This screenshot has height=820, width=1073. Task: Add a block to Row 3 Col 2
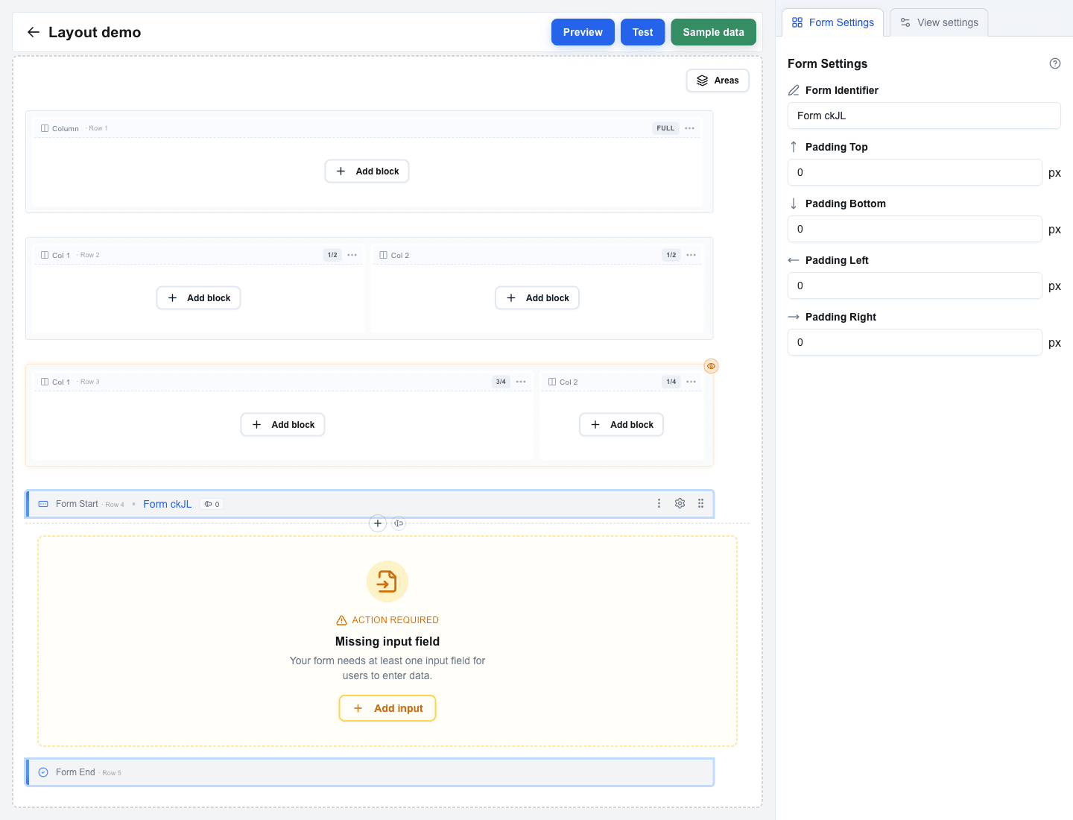621,425
